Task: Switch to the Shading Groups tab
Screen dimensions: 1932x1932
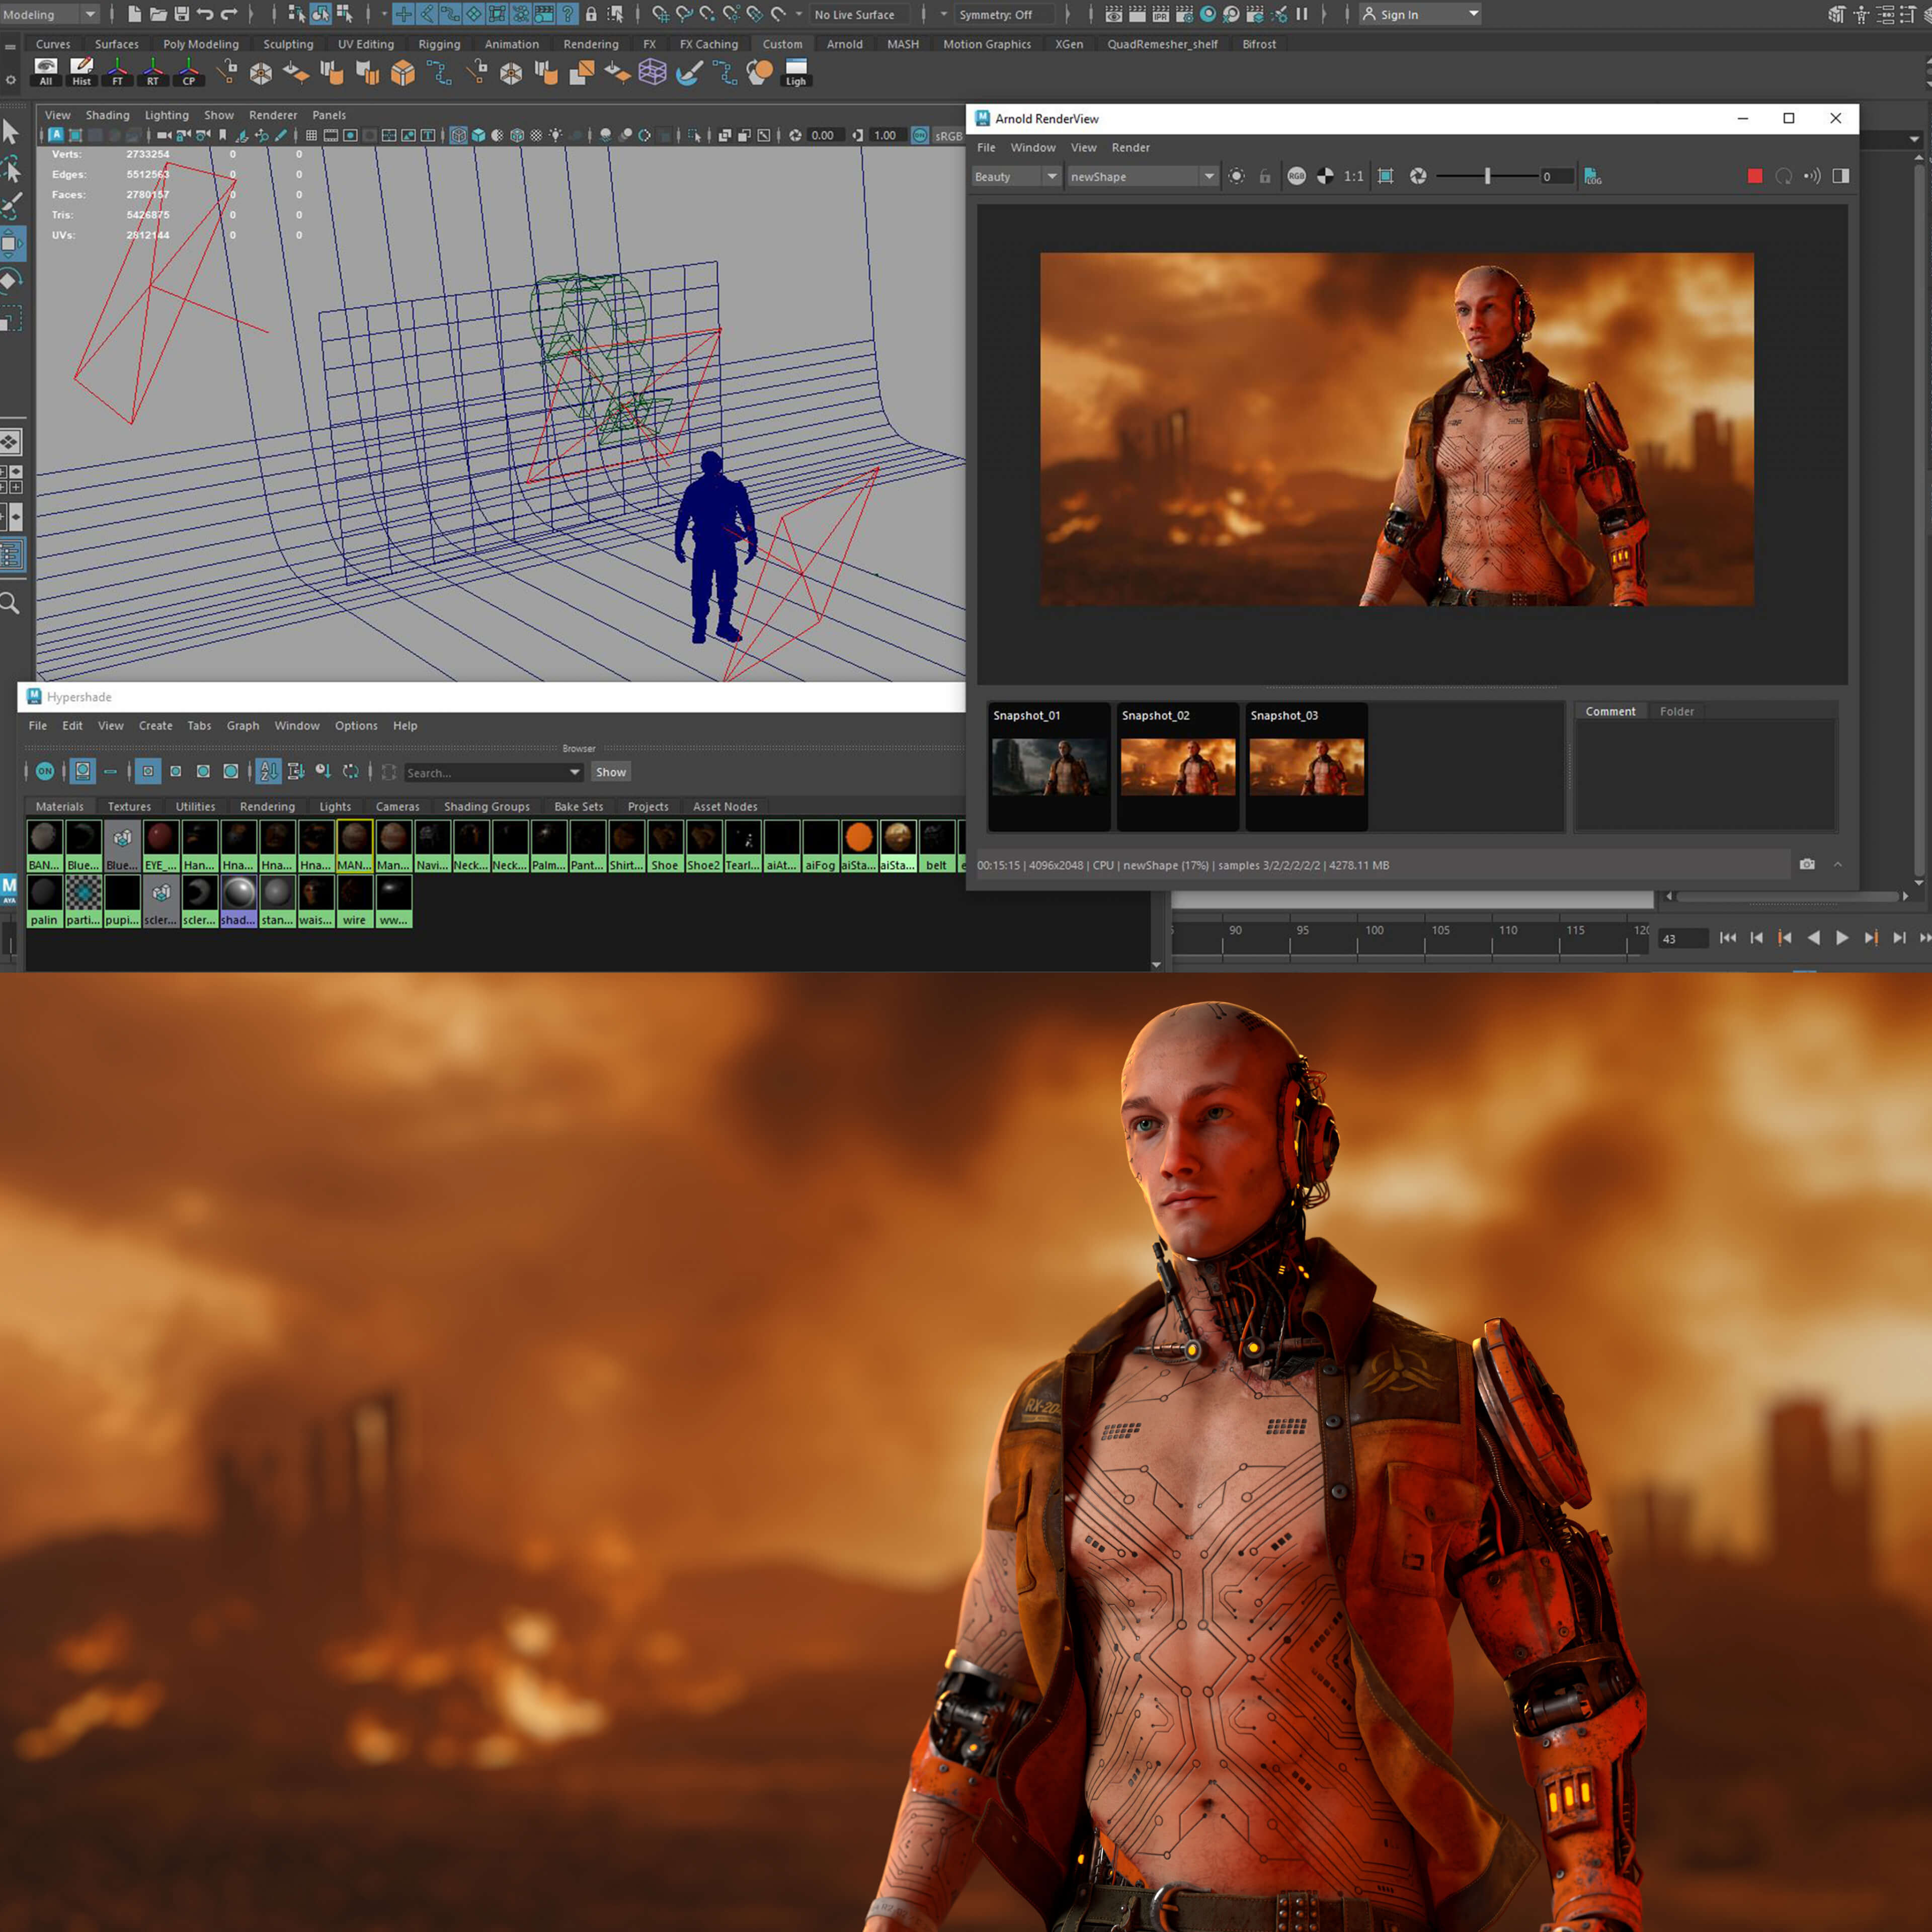Action: pos(486,806)
